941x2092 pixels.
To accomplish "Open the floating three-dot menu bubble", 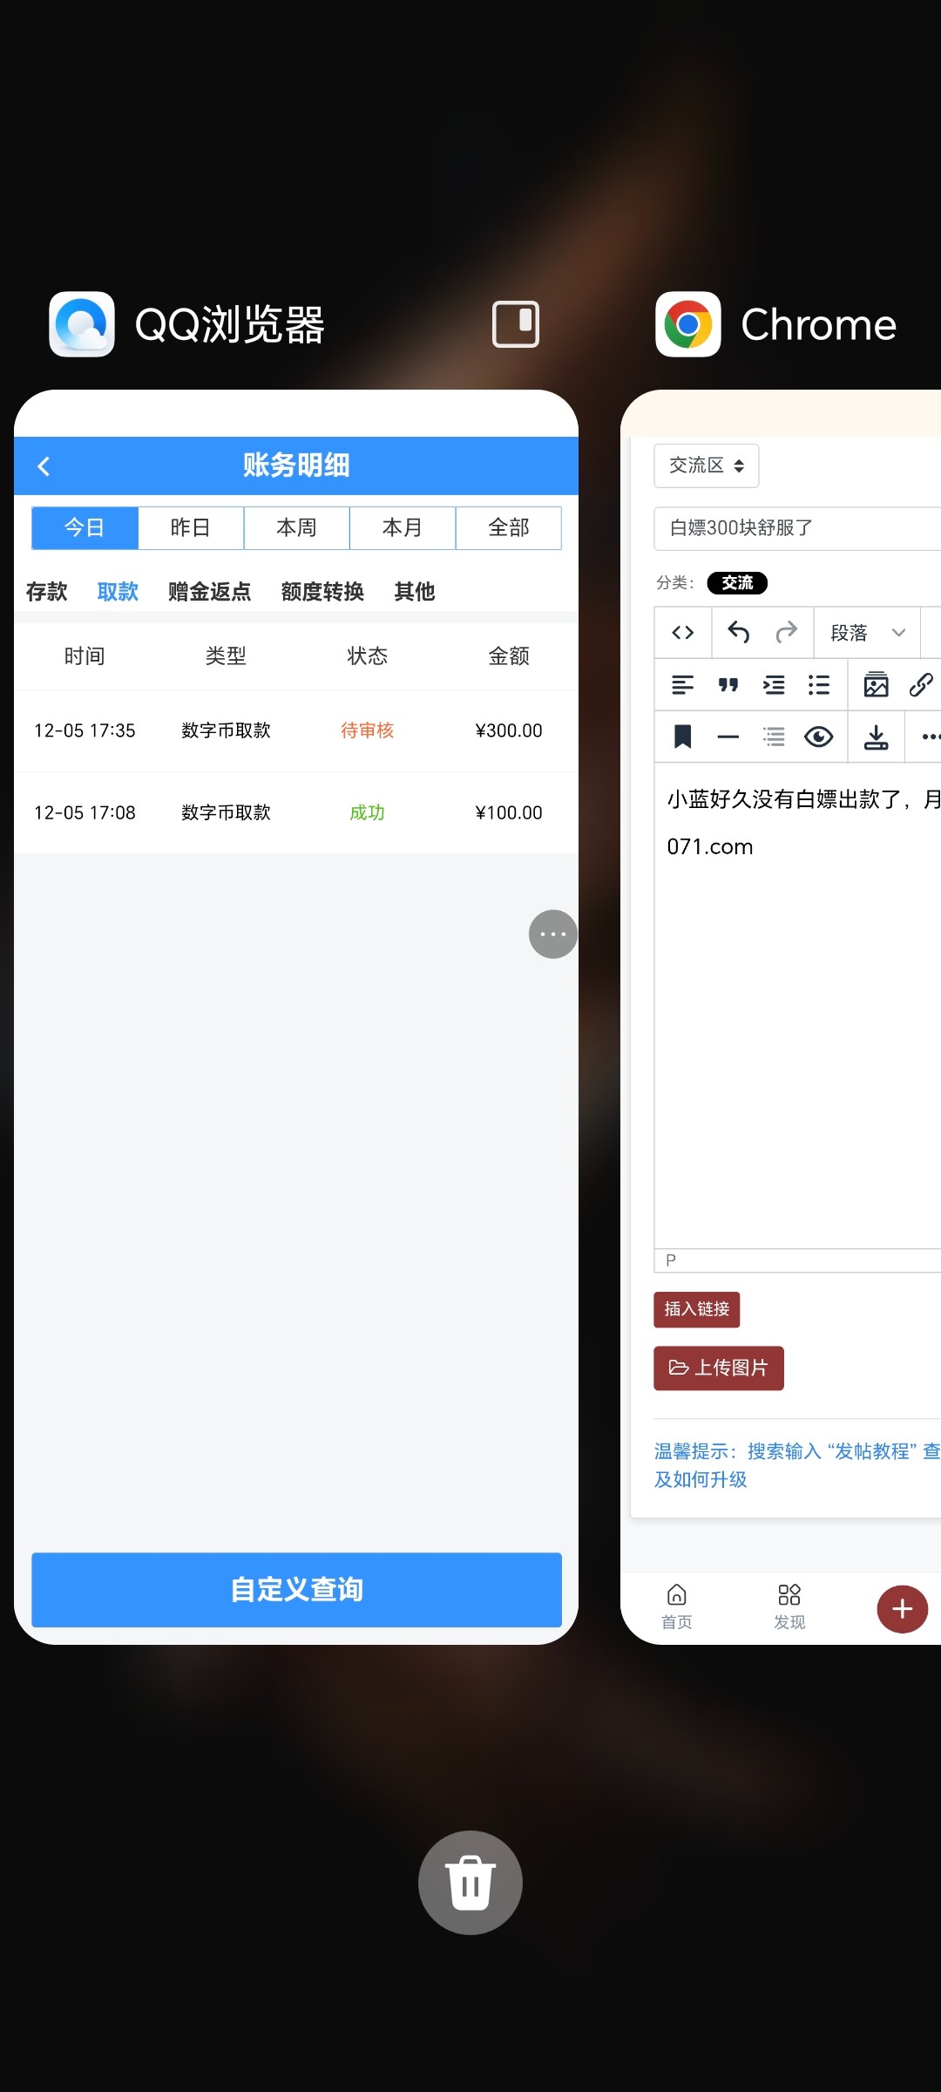I will 552,934.
